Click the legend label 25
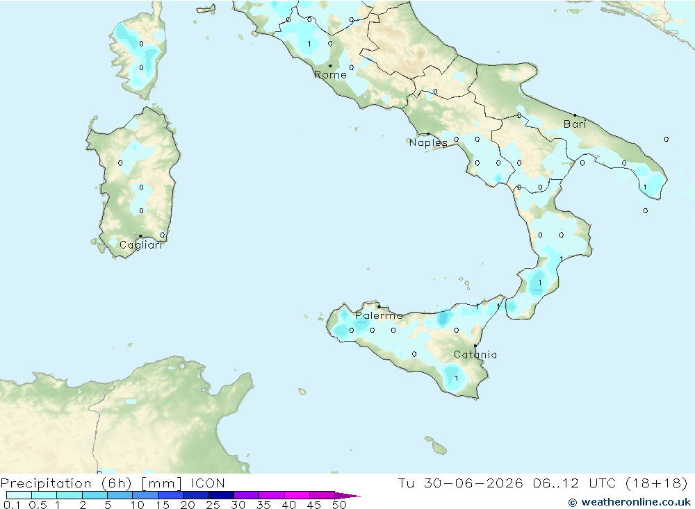Screen dimensions: 695x509 (213, 505)
